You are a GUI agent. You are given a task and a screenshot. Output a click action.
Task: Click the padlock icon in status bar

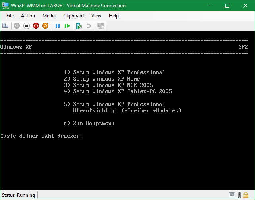click(247, 195)
